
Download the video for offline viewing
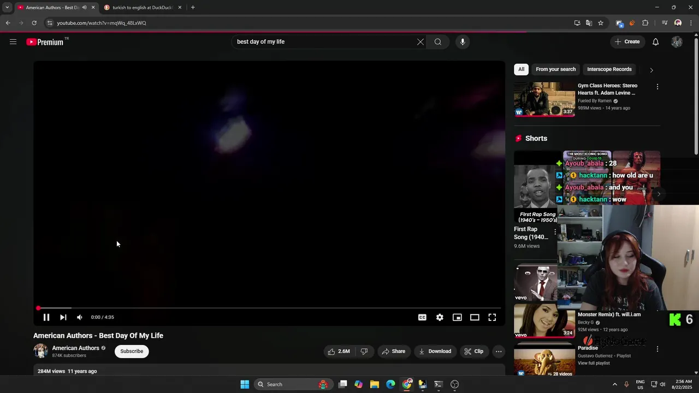click(x=435, y=352)
